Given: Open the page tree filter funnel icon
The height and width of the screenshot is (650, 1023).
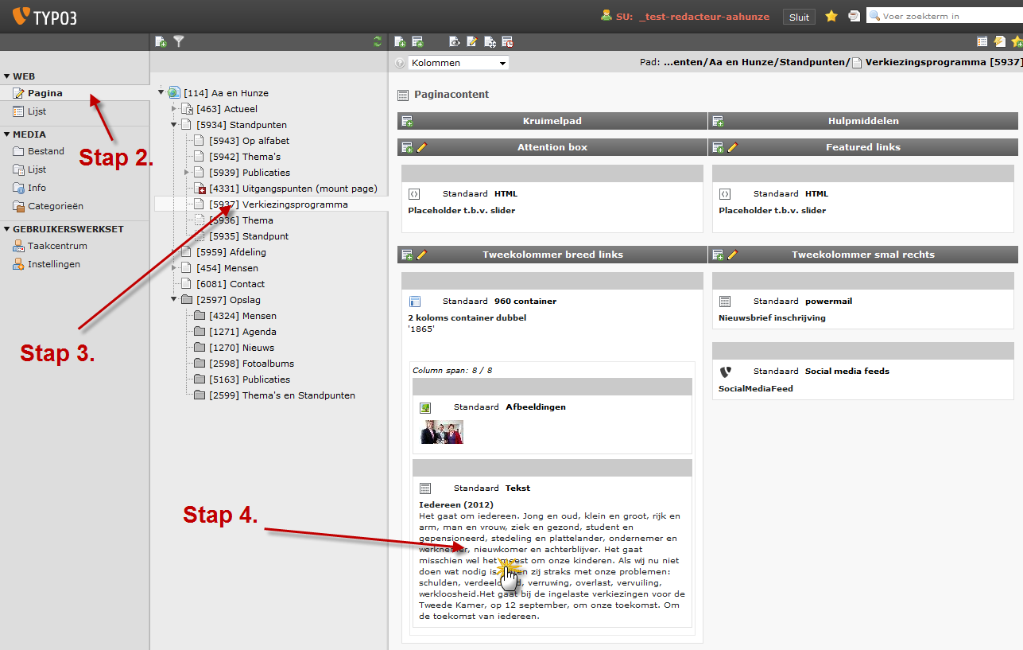Looking at the screenshot, I should tap(179, 41).
